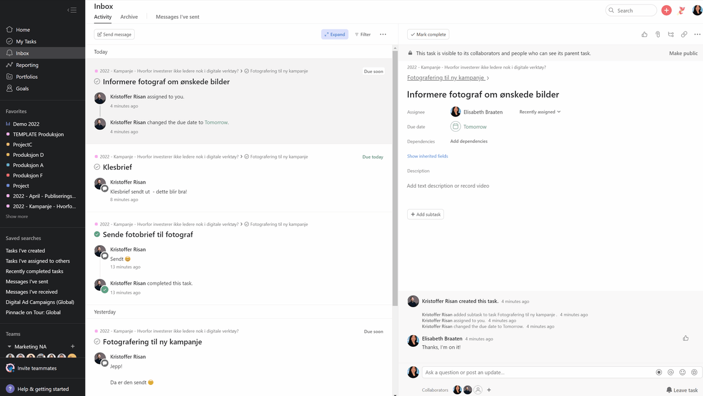Viewport: 703px width, 396px height.
Task: Add a team with plus next to Teams
Action: click(73, 346)
